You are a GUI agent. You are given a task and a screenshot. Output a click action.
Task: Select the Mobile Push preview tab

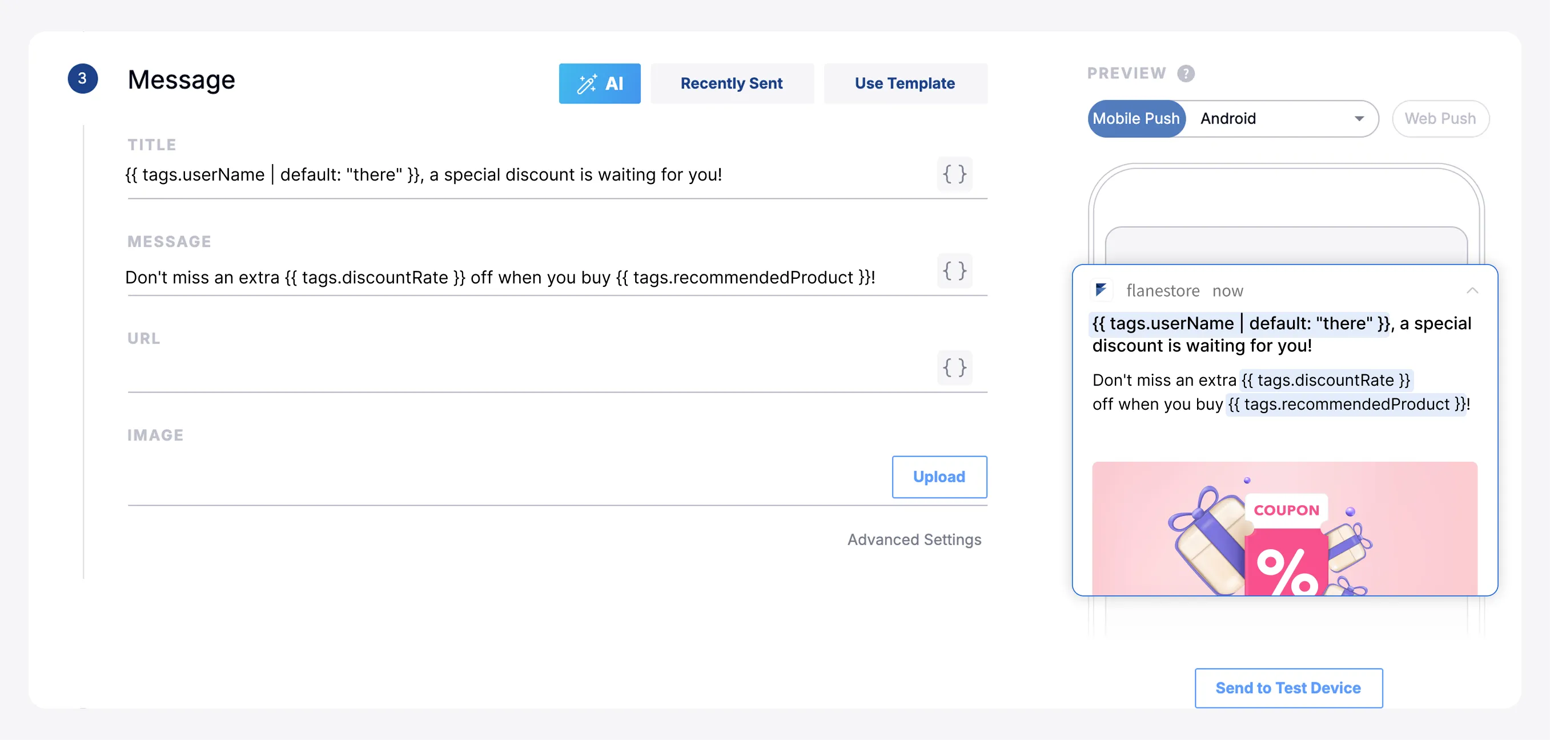pyautogui.click(x=1136, y=119)
